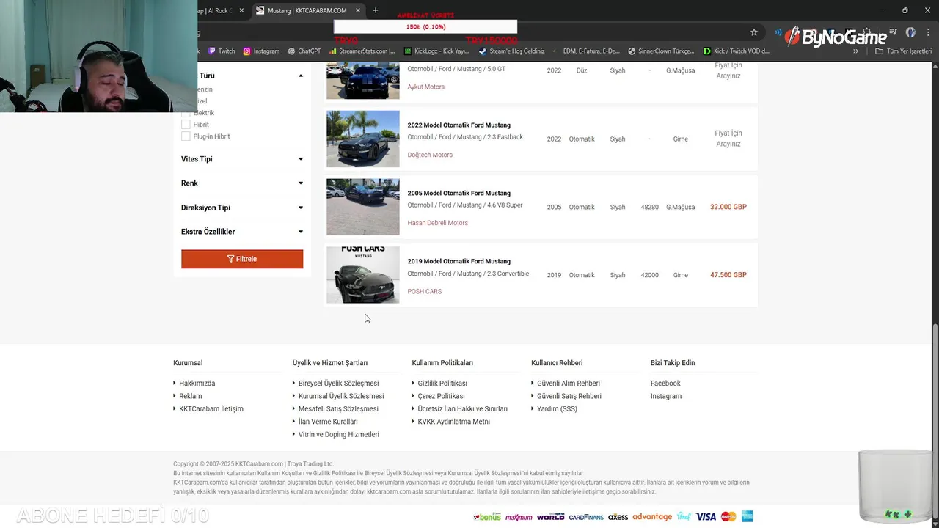This screenshot has height=528, width=939.
Task: Open the Hakkımızda footer link
Action: click(197, 384)
